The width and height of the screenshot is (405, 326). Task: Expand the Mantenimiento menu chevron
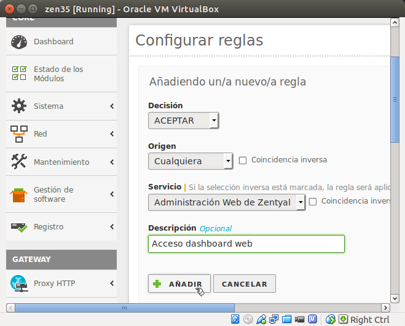112,162
